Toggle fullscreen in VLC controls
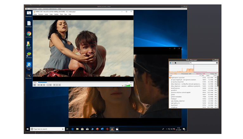243x139 pixels. [48, 85]
